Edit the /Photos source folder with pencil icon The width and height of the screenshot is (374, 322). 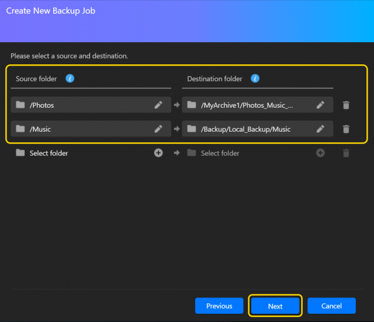tap(158, 105)
